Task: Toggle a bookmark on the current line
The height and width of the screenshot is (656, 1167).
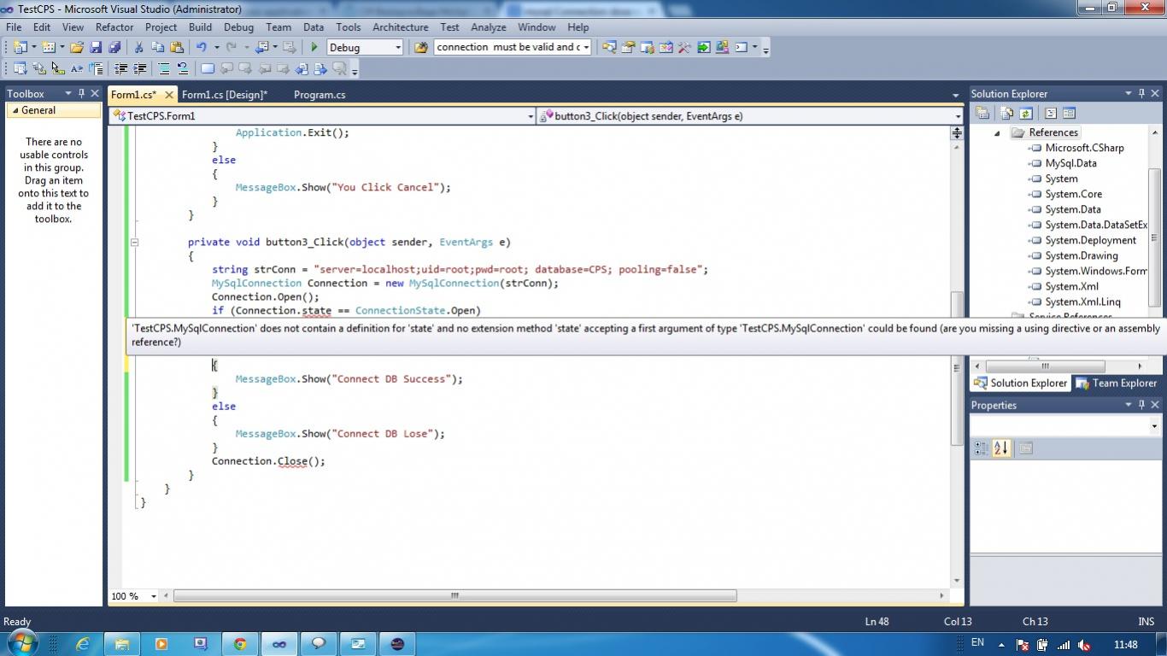Action: (x=208, y=68)
